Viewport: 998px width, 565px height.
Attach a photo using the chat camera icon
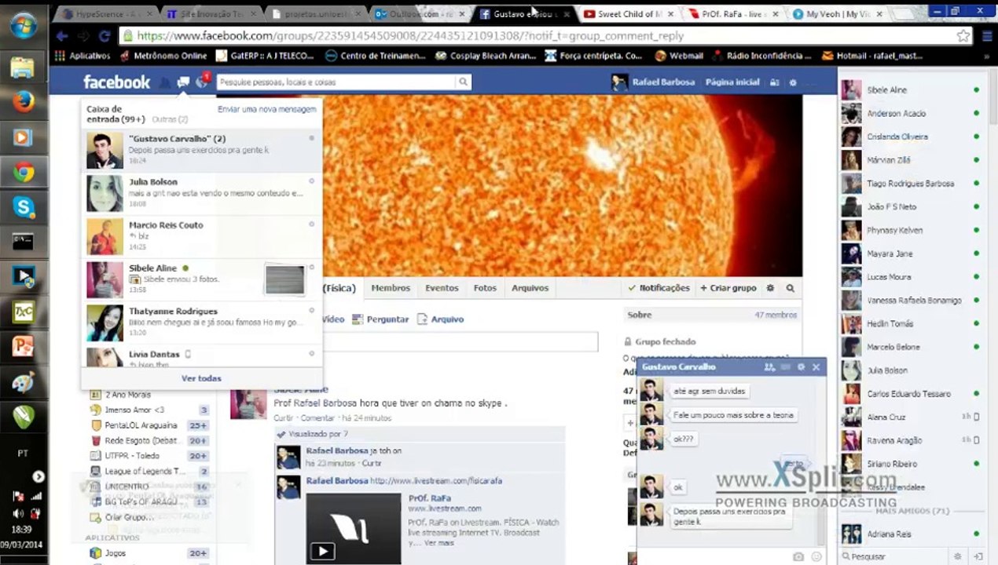[798, 556]
